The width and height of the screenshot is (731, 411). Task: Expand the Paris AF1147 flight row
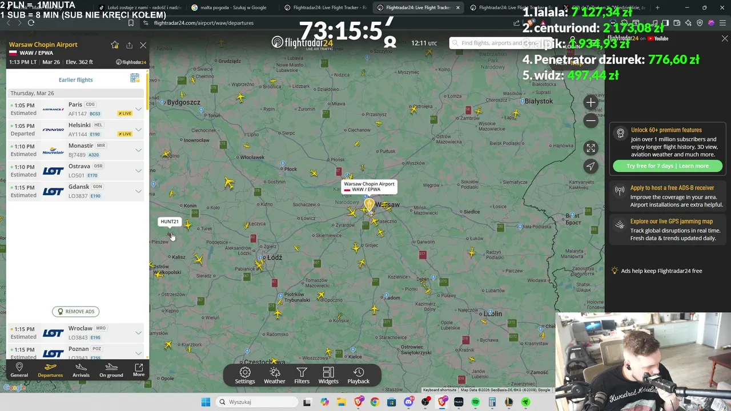point(138,109)
